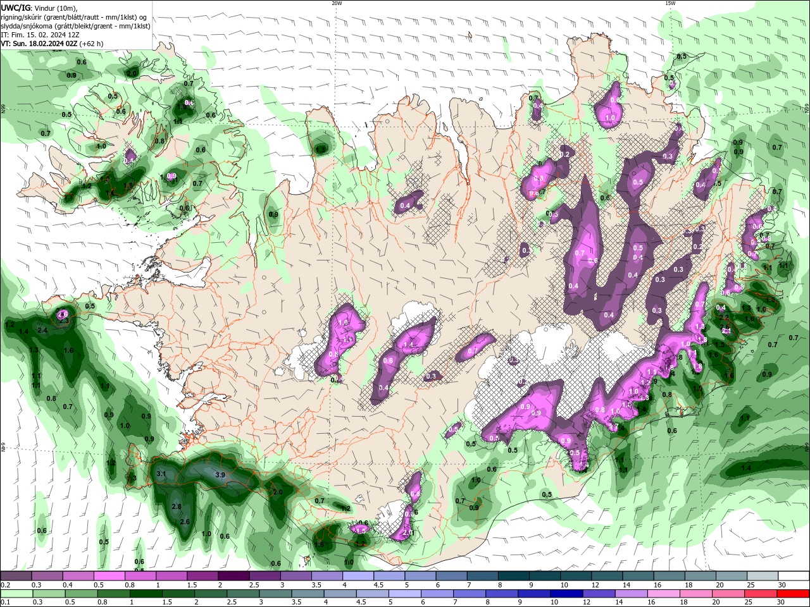Screen dimensions: 810x607
Task: Click the '3.9' rainfall value on the map
Action: (x=220, y=475)
